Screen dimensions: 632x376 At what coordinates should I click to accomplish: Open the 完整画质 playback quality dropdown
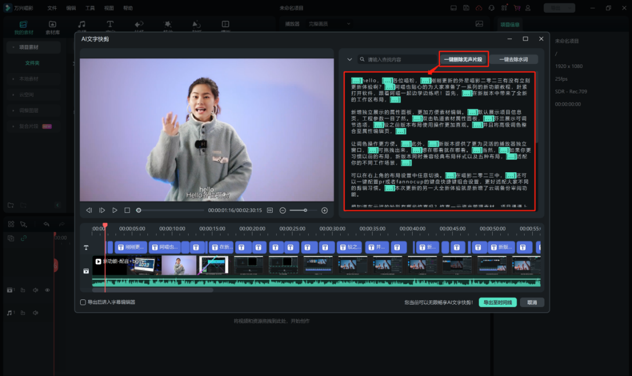tap(329, 24)
